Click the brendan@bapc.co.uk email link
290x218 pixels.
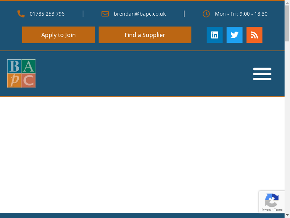140,14
